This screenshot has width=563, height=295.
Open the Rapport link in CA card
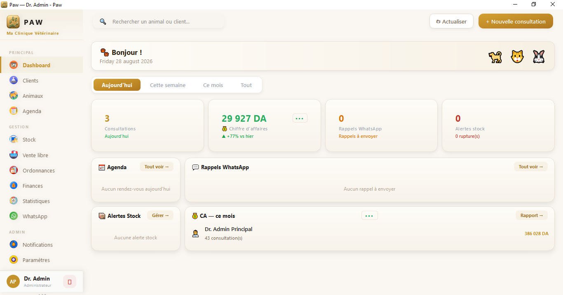point(532,215)
